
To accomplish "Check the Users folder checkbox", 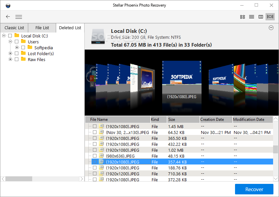I will 16,42.
